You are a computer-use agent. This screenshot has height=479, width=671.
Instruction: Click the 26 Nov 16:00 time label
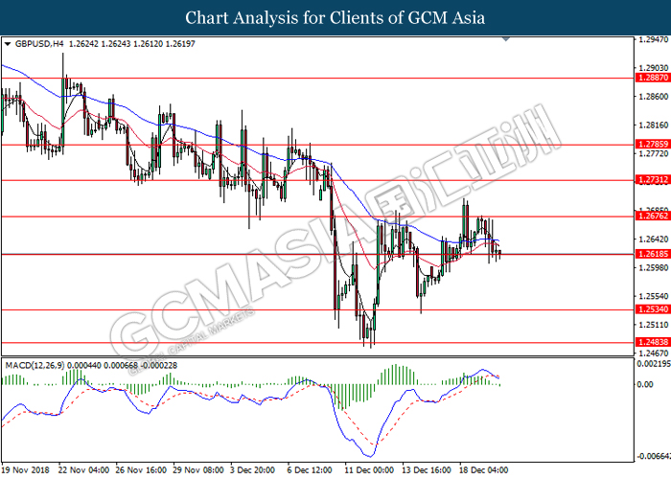141,470
